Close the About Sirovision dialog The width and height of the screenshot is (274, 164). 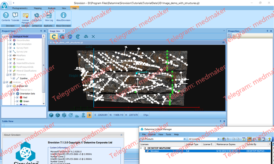(122, 135)
